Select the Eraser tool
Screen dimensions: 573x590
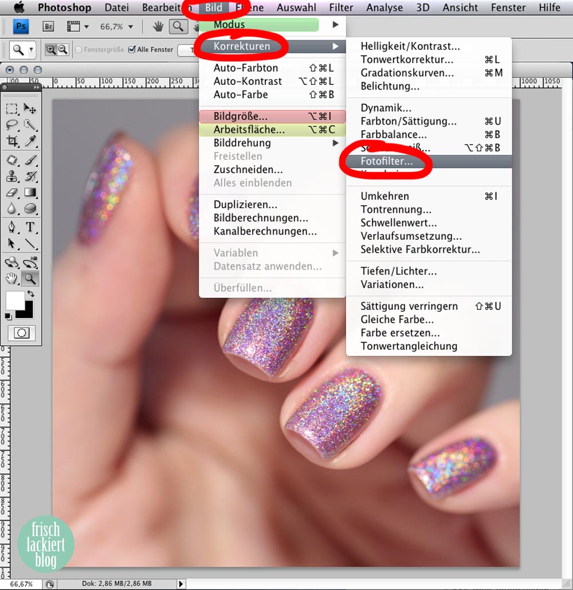[11, 192]
